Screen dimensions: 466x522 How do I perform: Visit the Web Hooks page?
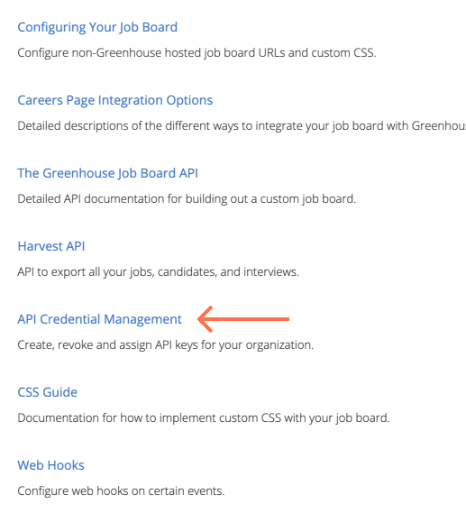(x=50, y=465)
